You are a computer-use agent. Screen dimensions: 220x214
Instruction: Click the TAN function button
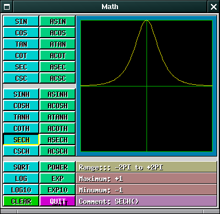coord(21,44)
